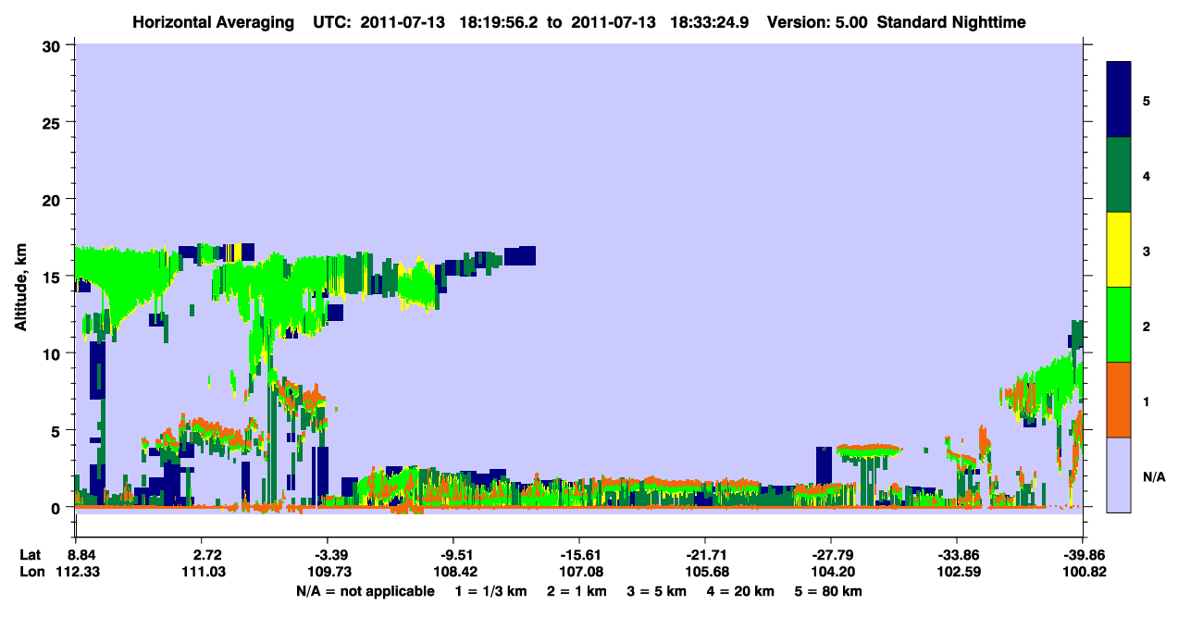Click the 20 km altitude tick label
Viewport: 1203px width, 617px height.
pos(53,199)
